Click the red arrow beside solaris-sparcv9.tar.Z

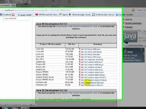(x=80, y=78)
